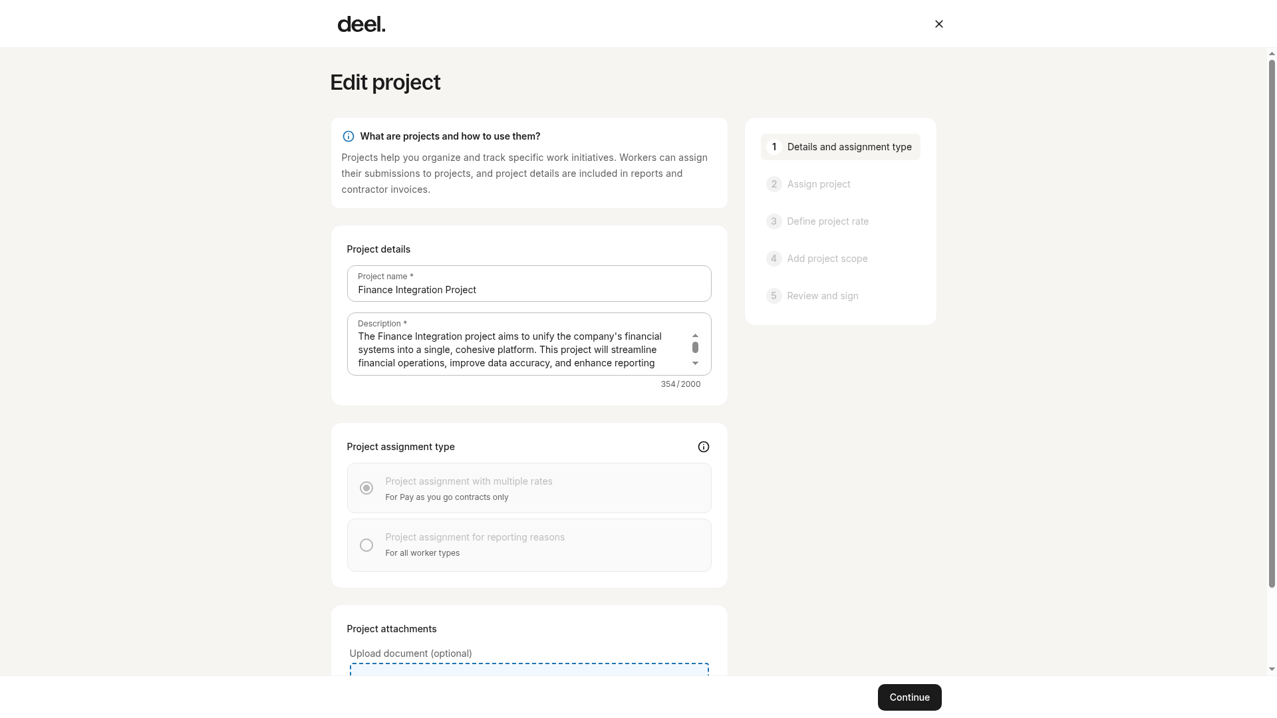Click the description box scrollbar thumb
Image resolution: width=1277 pixels, height=718 pixels.
[x=695, y=348]
